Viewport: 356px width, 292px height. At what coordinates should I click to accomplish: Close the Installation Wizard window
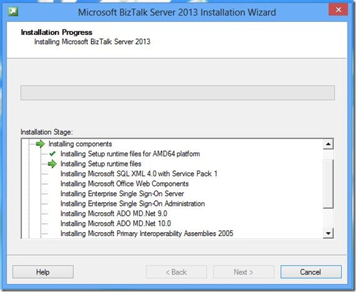(338, 10)
